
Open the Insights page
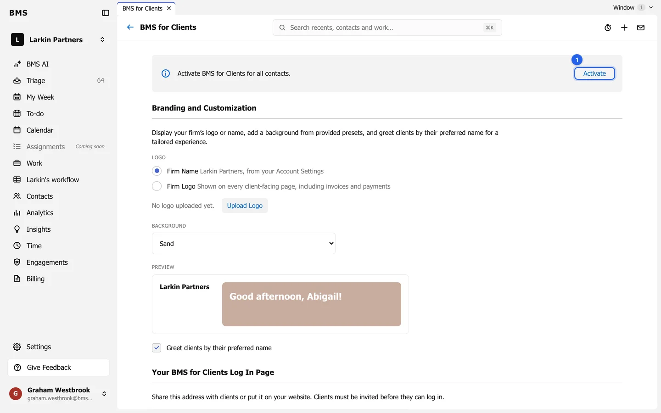click(x=59, y=229)
